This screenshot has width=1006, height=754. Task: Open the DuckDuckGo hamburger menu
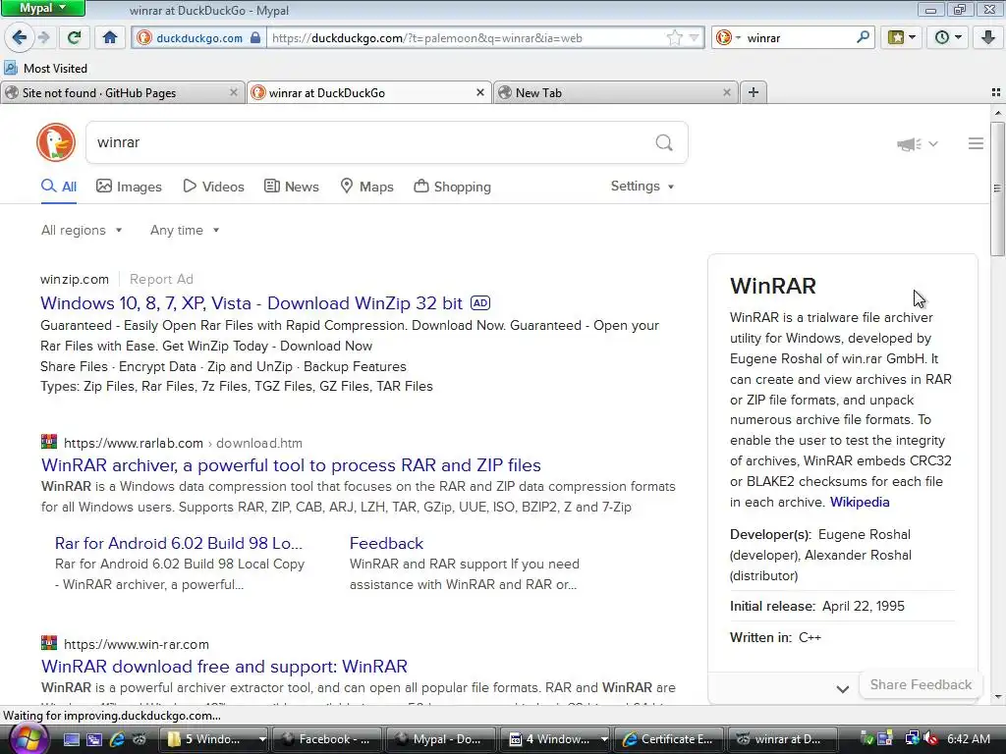pos(976,143)
